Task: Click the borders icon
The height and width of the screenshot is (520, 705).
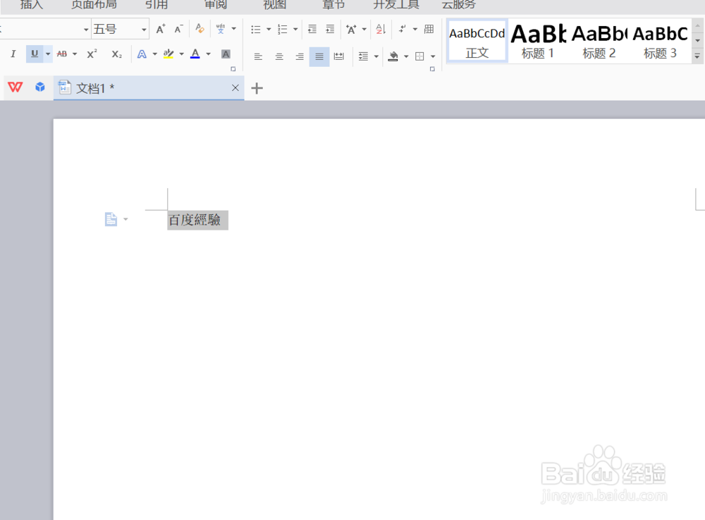Action: point(419,56)
